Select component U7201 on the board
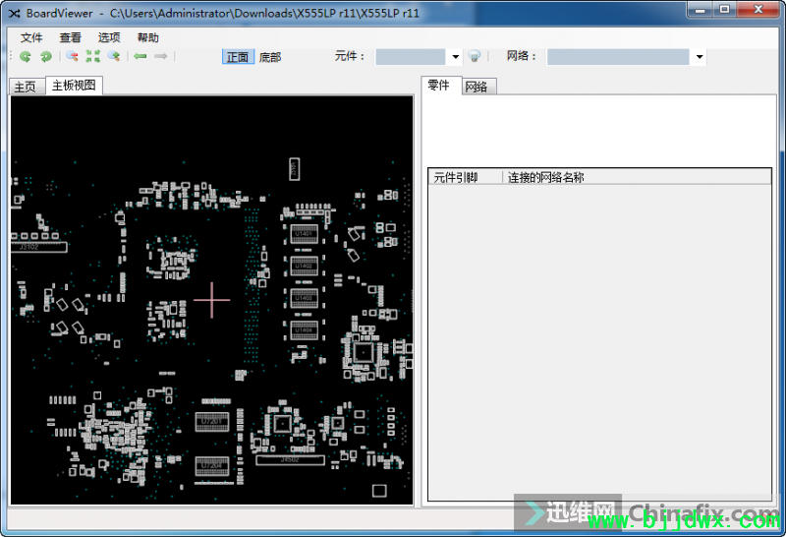This screenshot has width=786, height=537. click(212, 422)
